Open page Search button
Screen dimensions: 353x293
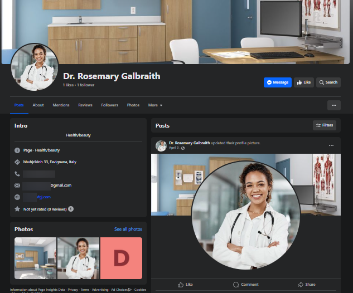pyautogui.click(x=328, y=82)
